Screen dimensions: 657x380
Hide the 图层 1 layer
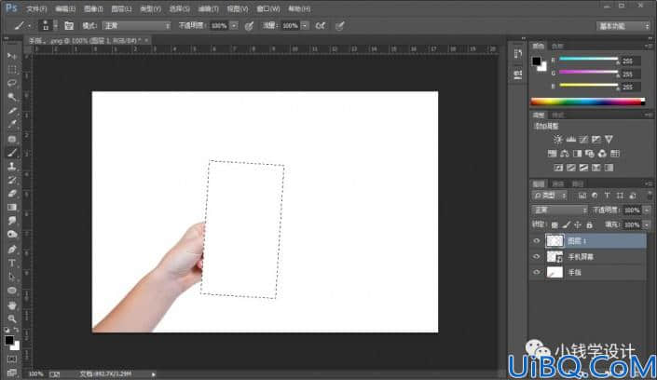(x=537, y=241)
